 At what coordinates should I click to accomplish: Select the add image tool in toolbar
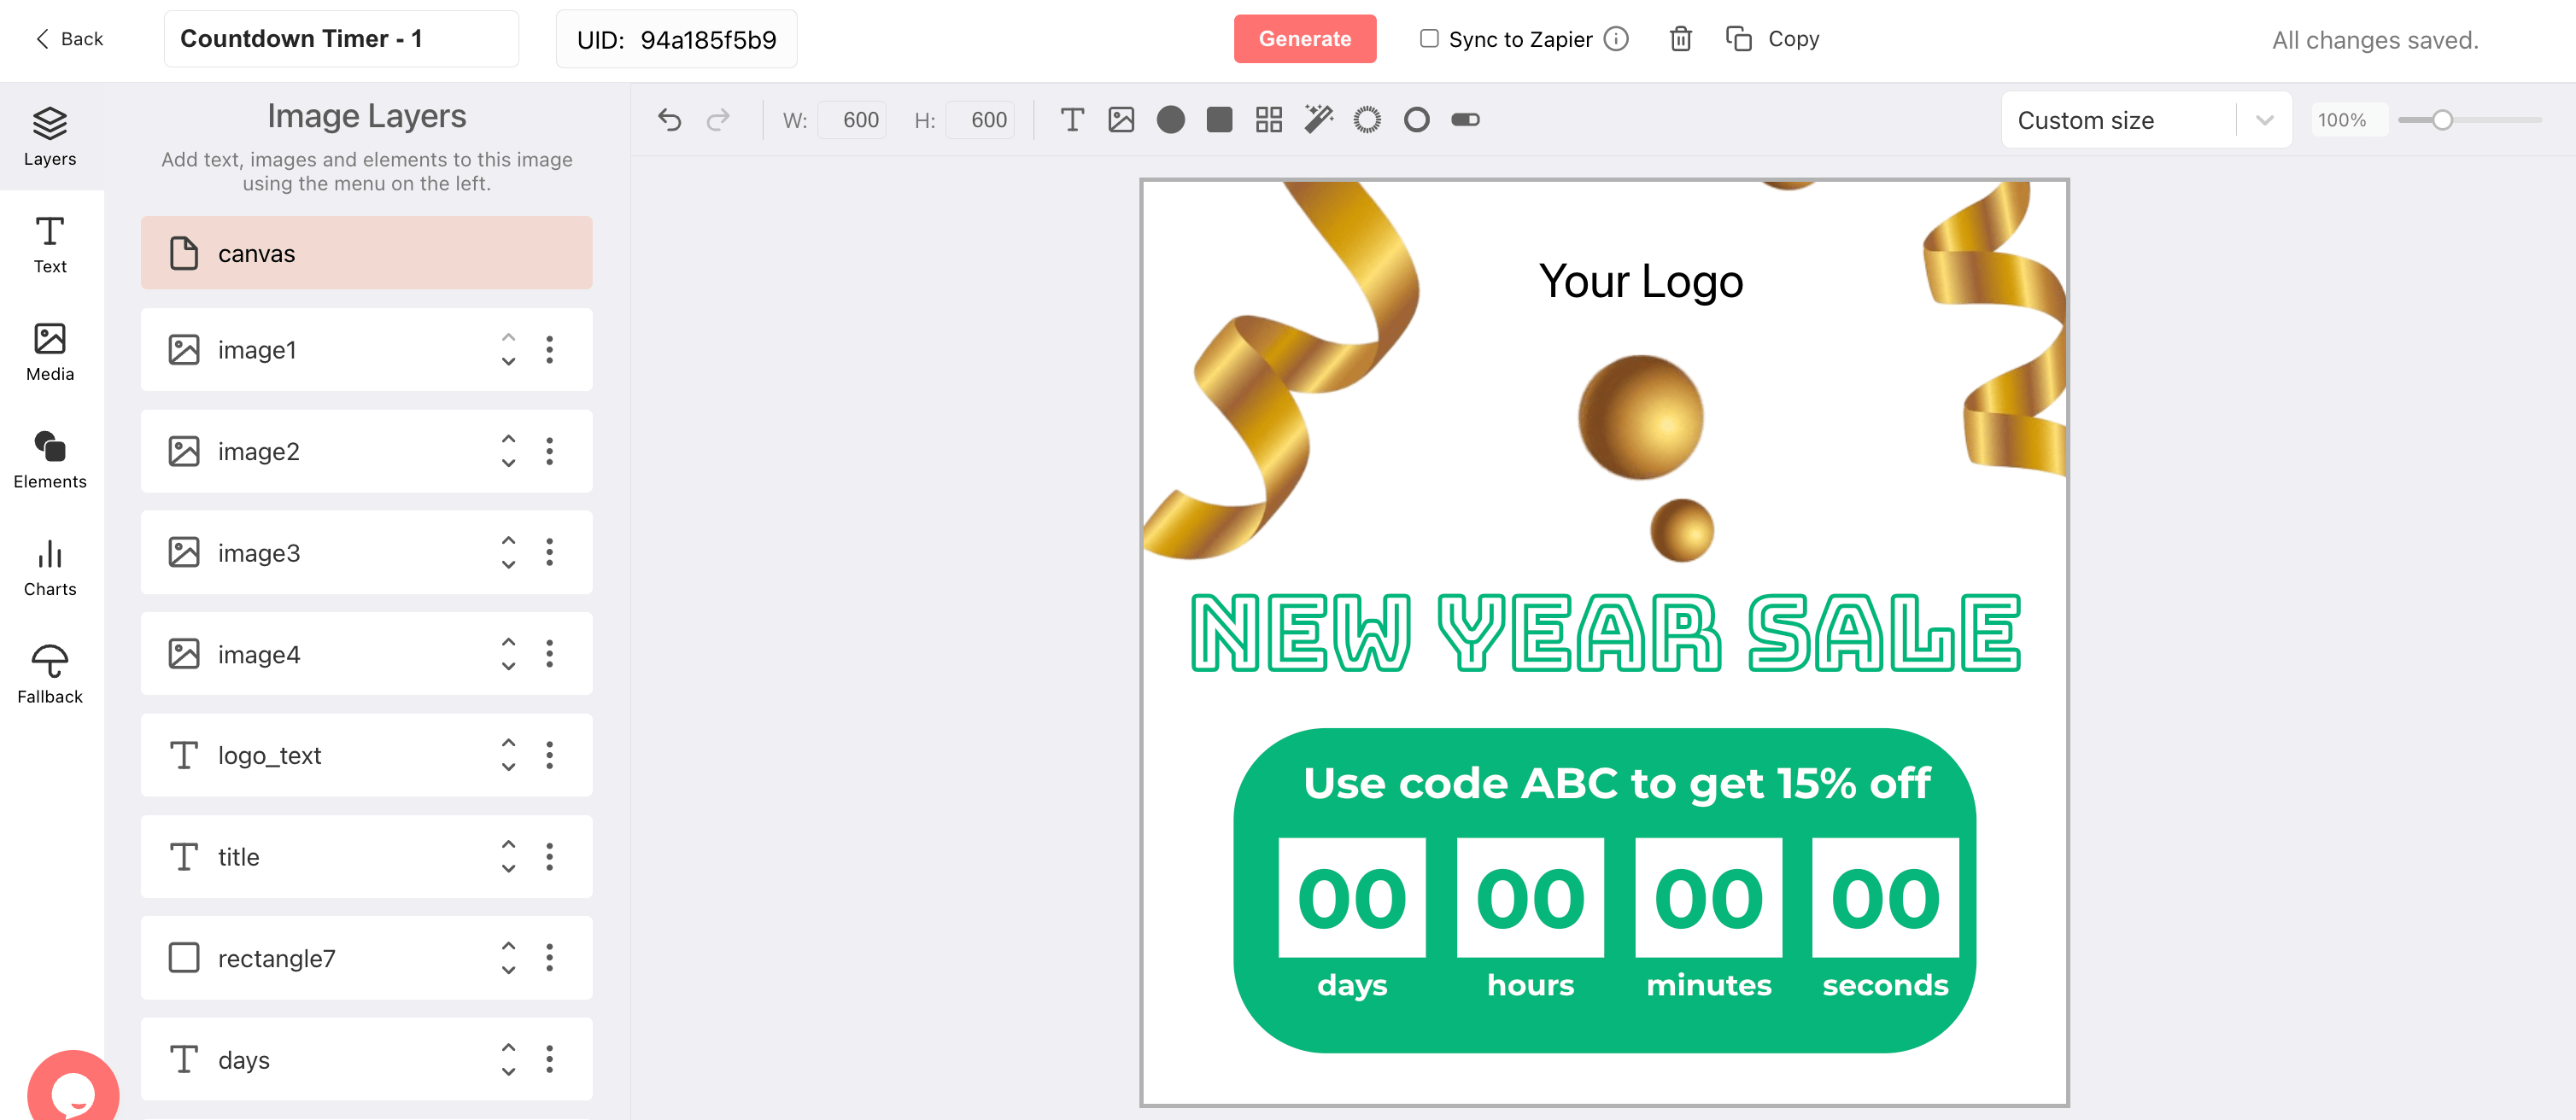(x=1121, y=120)
